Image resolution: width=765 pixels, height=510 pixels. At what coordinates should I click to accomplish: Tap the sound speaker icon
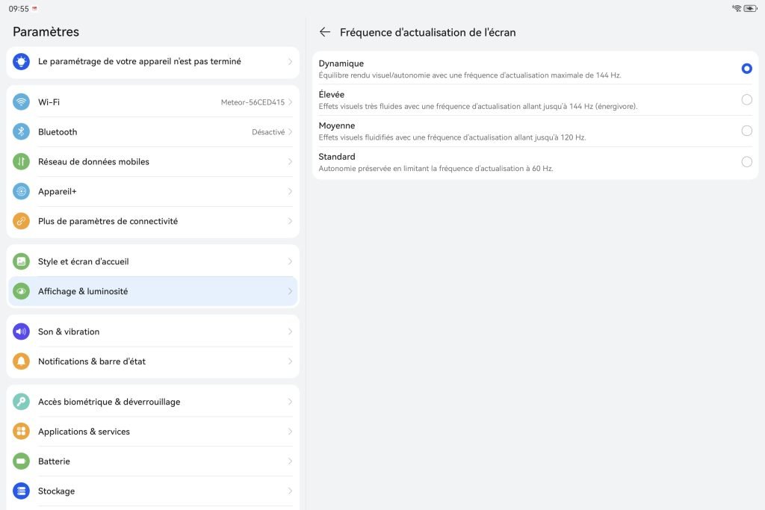[21, 332]
